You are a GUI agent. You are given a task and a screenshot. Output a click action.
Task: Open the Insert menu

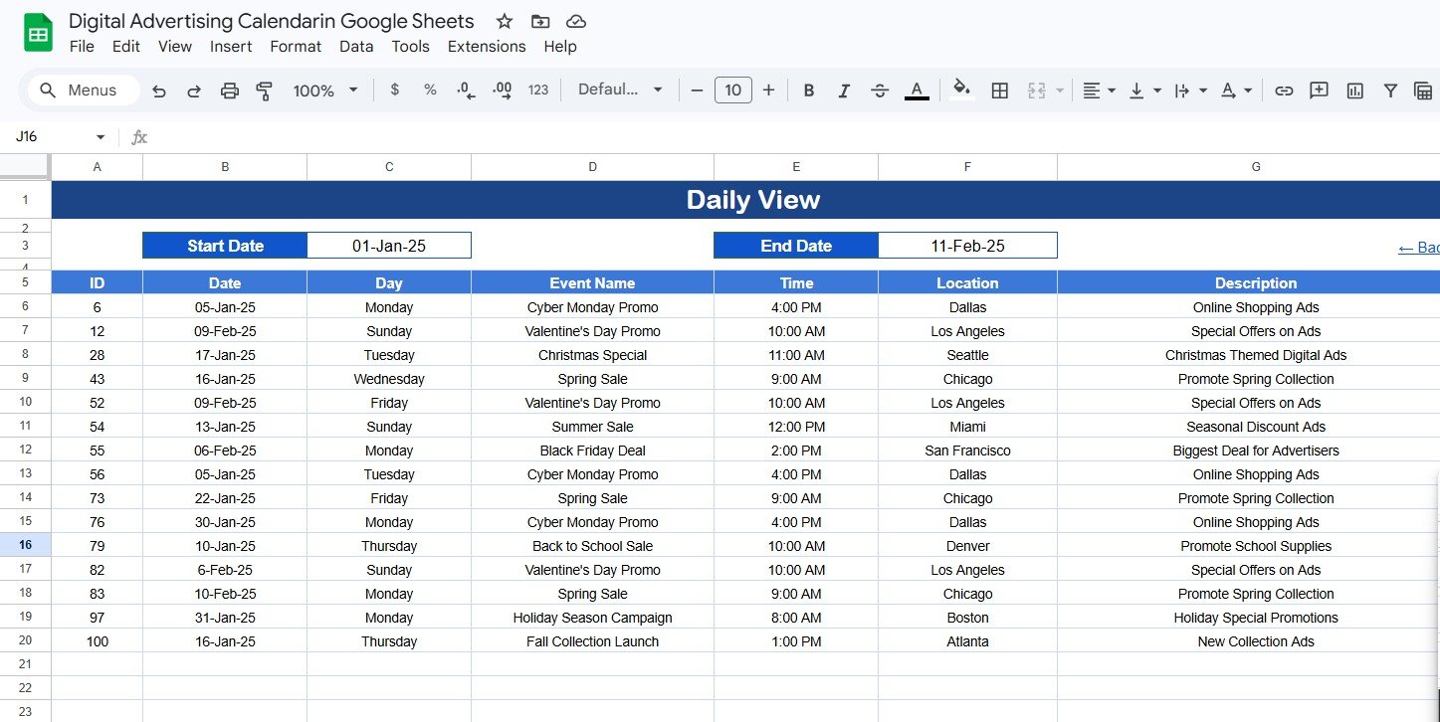point(231,47)
